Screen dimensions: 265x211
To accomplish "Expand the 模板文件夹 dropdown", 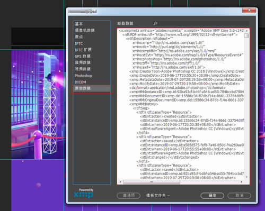I will point(157,196).
